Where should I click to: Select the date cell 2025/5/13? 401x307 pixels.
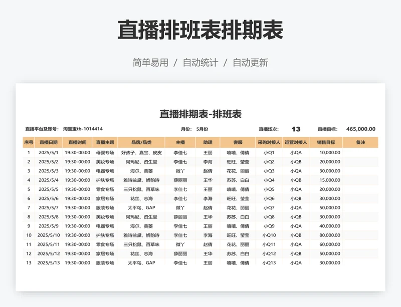48,263
